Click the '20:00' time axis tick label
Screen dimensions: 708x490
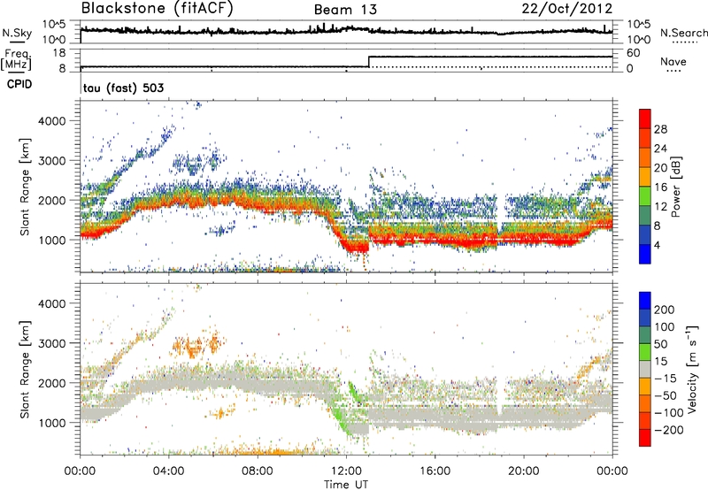(524, 471)
